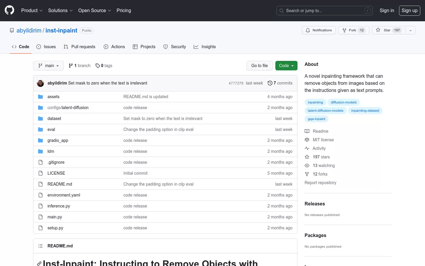Click the setup.py file icon
Screen dimensions: 425x266
pyautogui.click(x=40, y=228)
